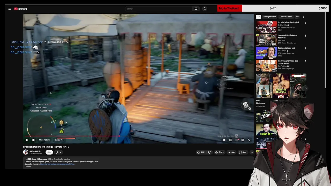Image resolution: width=331 pixels, height=186 pixels.
Task: Click the Join membership button
Action: [49, 152]
